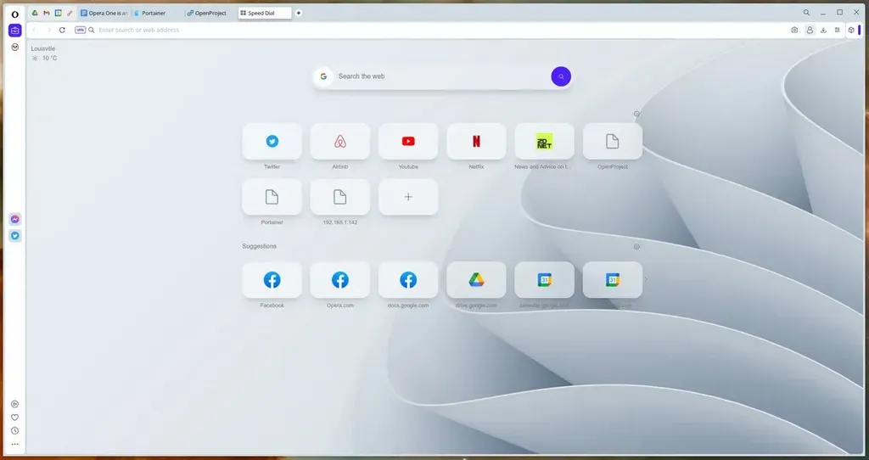Image resolution: width=869 pixels, height=460 pixels.
Task: Add a new speed dial with plus tile
Action: [408, 197]
